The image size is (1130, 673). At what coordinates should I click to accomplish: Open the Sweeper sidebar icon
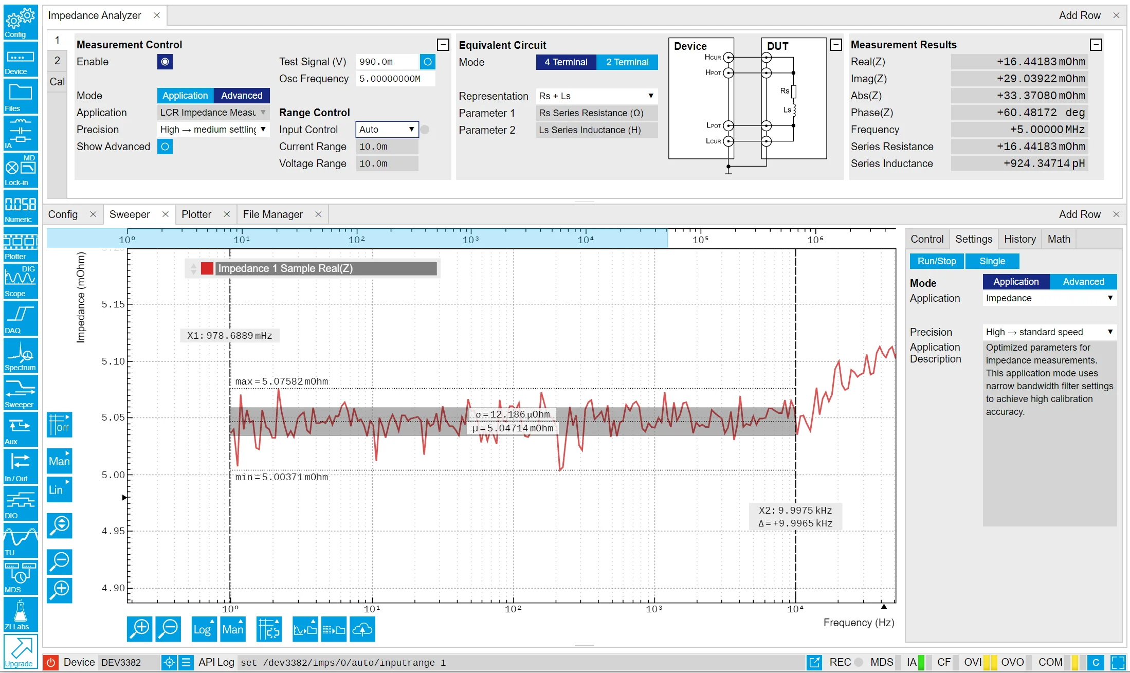[x=21, y=392]
